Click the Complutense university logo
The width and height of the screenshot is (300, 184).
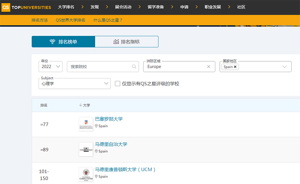86,175
